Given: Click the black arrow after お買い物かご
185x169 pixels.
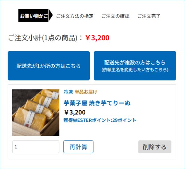Looking at the screenshot, I should pos(50,15).
